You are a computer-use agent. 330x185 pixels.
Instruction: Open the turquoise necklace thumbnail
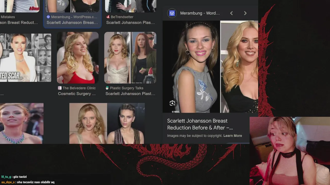click(x=22, y=123)
